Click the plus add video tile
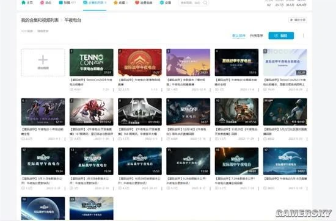 click(43, 62)
